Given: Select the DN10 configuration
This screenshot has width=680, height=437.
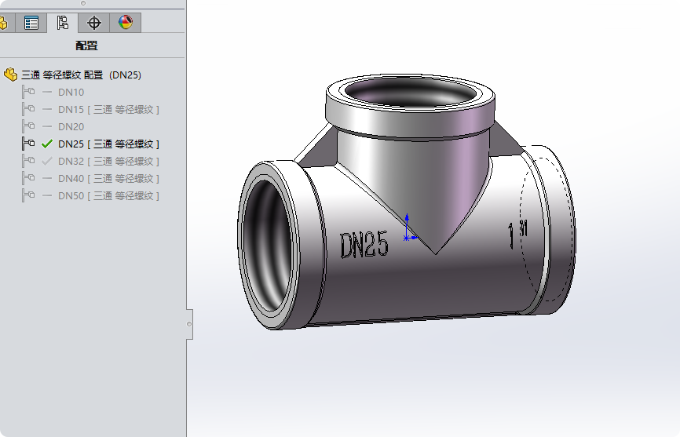Looking at the screenshot, I should pos(71,93).
